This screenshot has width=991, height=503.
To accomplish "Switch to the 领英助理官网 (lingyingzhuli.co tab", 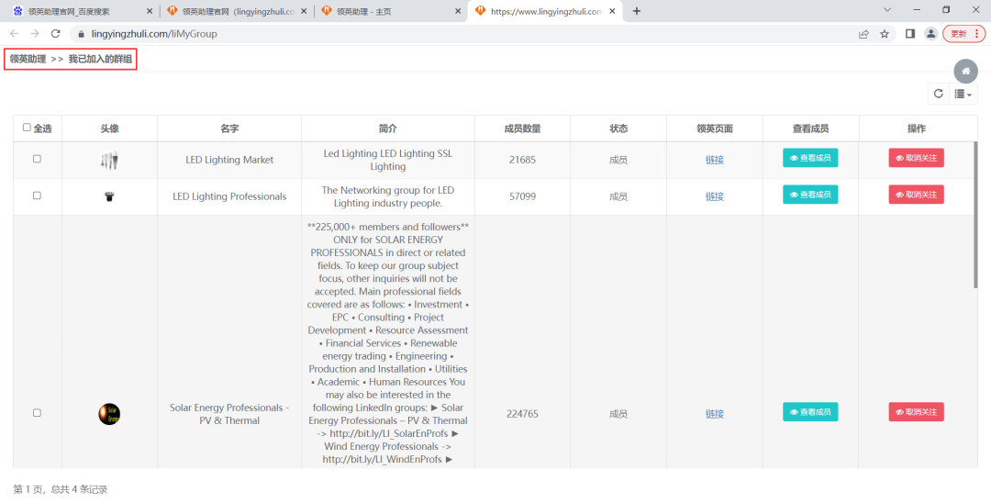I will point(235,11).
